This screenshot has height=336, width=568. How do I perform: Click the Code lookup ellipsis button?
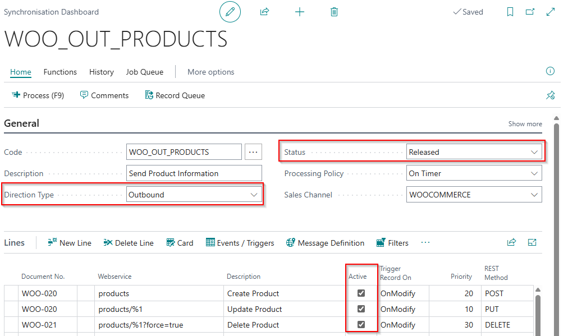point(253,151)
